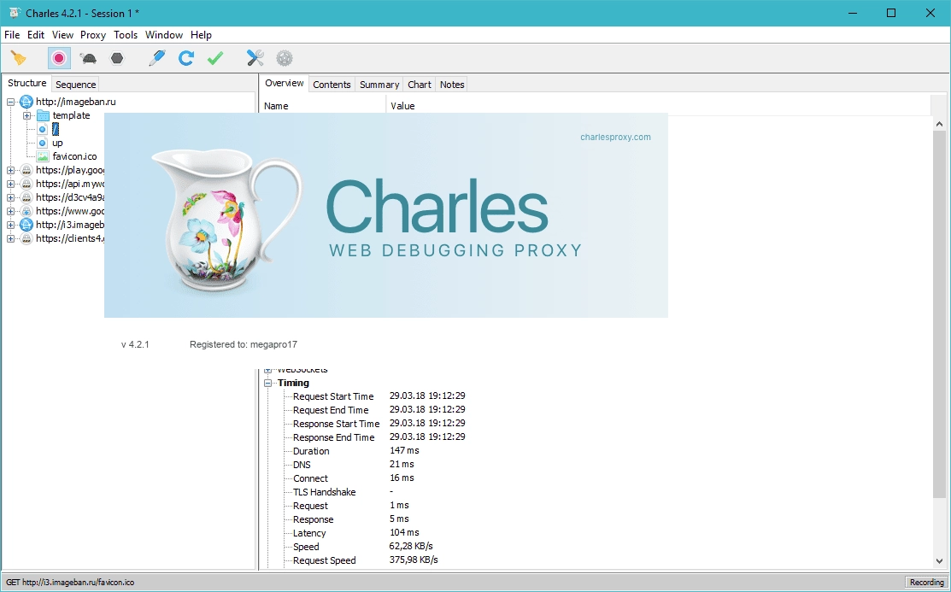Repeat the selected request with refresh icon
The width and height of the screenshot is (951, 592).
pyautogui.click(x=186, y=58)
